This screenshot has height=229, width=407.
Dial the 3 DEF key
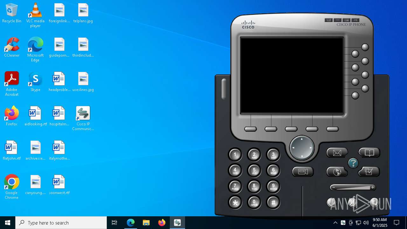(x=273, y=155)
